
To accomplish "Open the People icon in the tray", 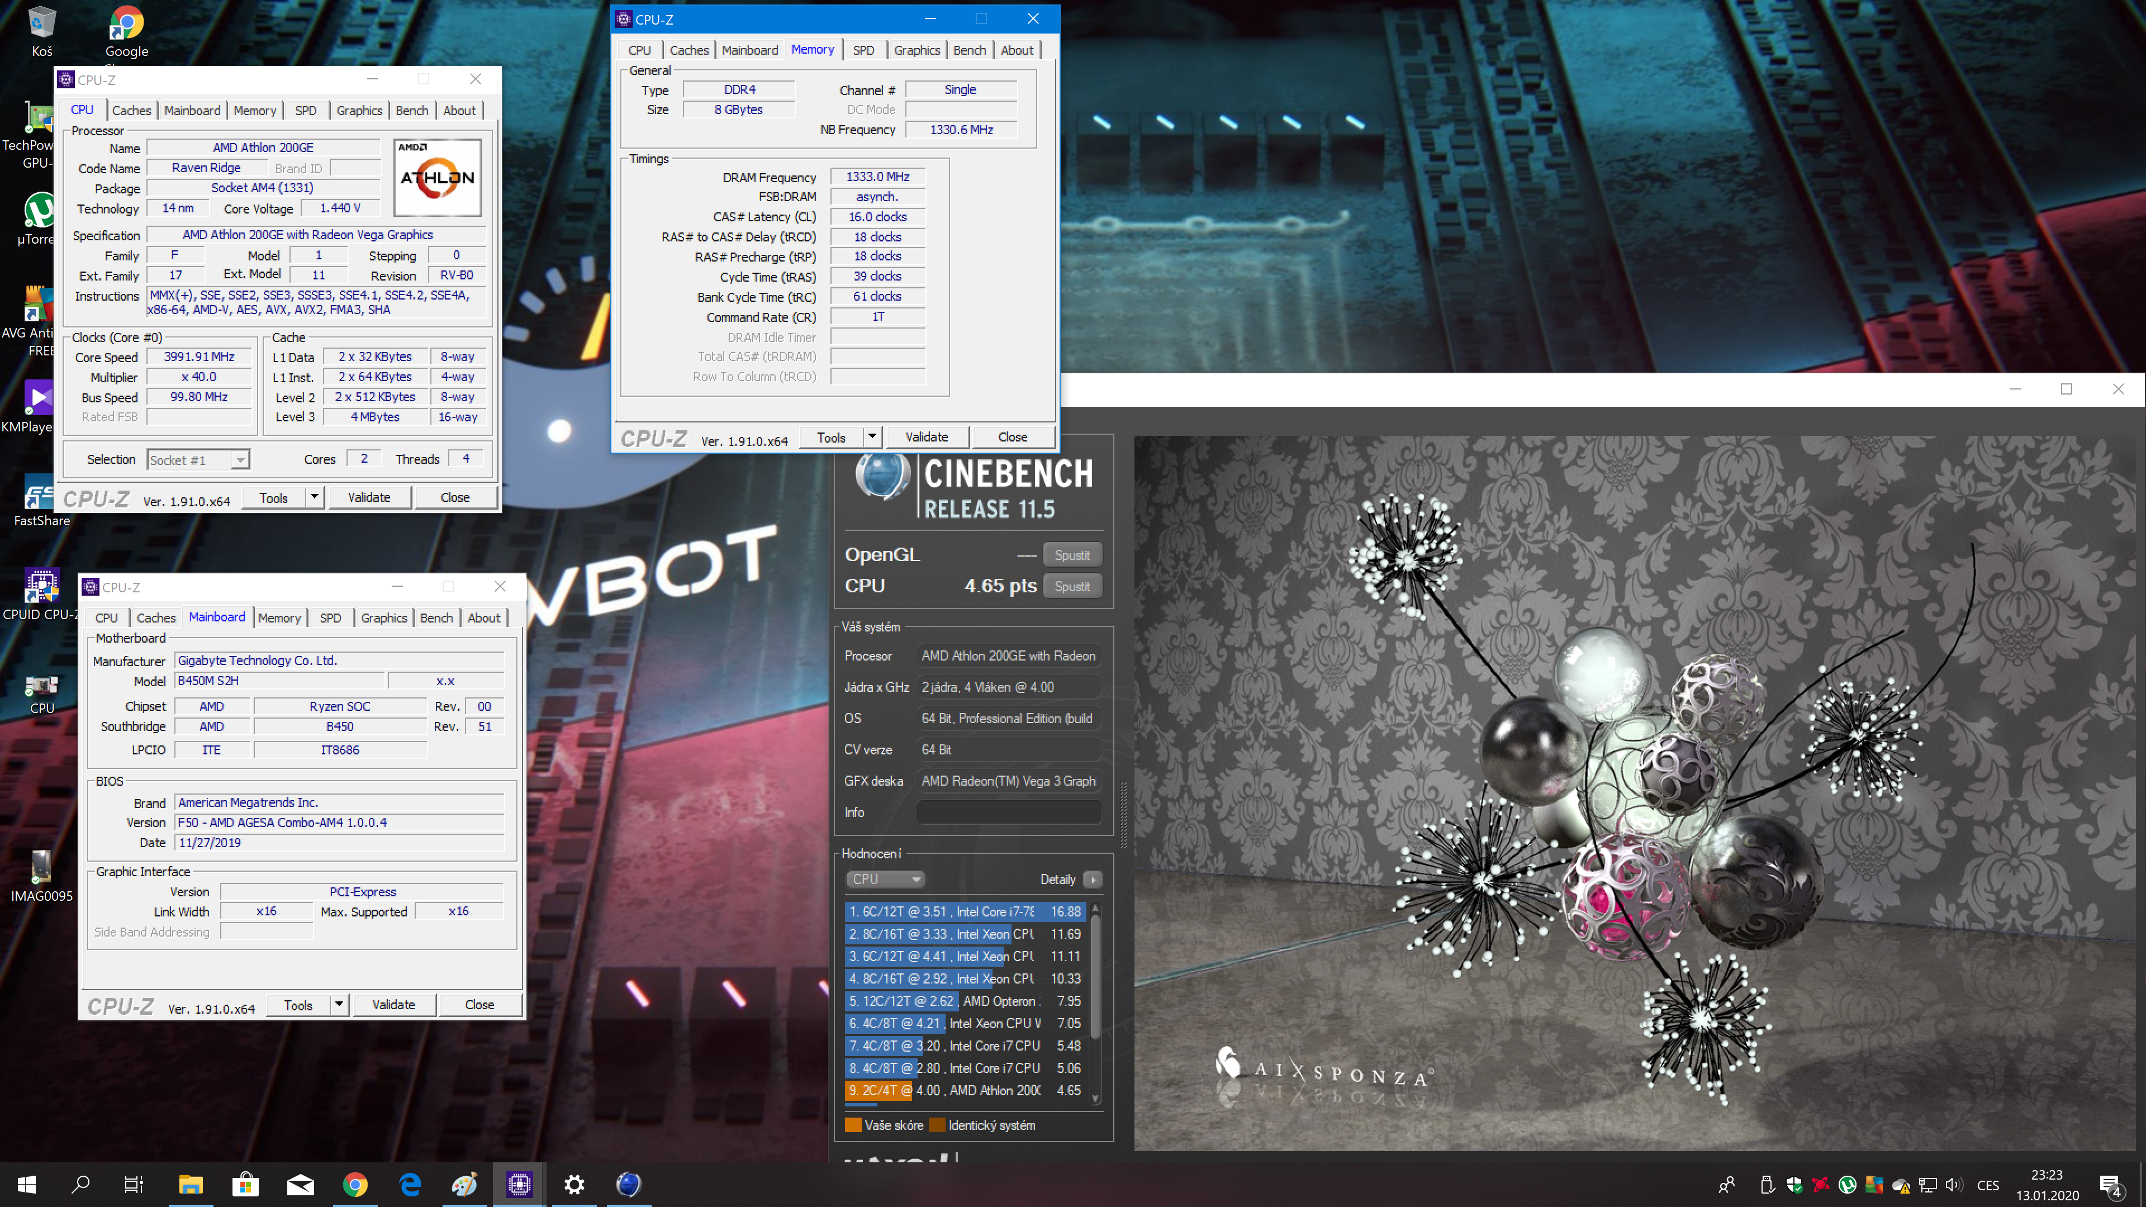I will pyautogui.click(x=1726, y=1185).
